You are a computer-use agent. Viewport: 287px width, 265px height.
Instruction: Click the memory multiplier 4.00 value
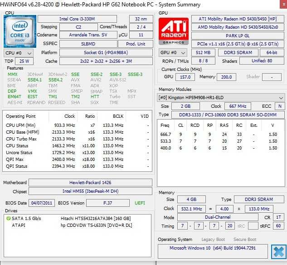tap(224, 209)
